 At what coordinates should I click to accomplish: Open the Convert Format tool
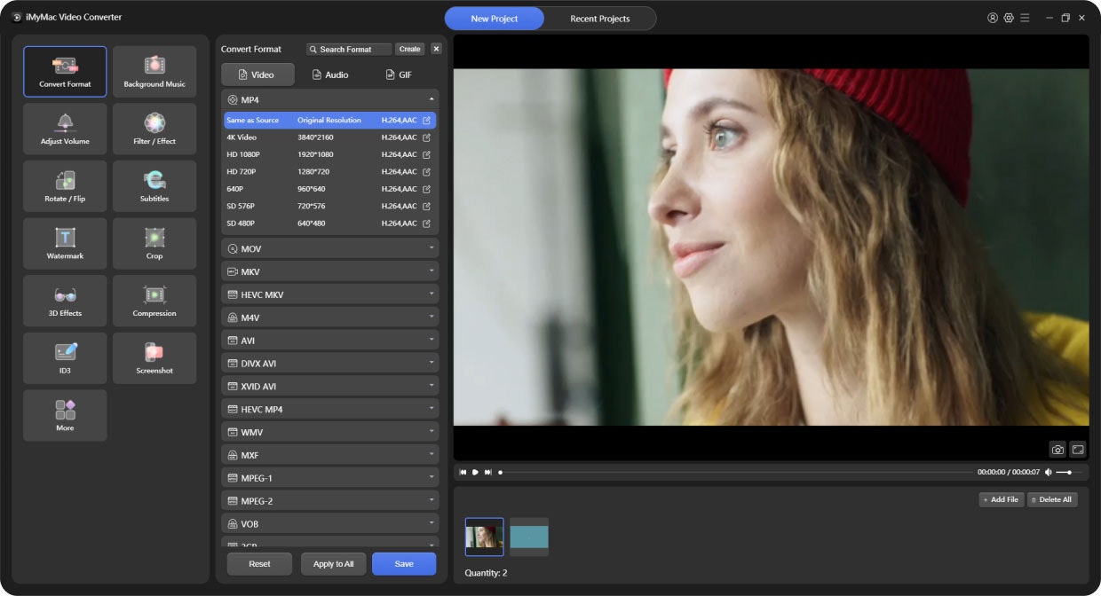click(x=65, y=71)
